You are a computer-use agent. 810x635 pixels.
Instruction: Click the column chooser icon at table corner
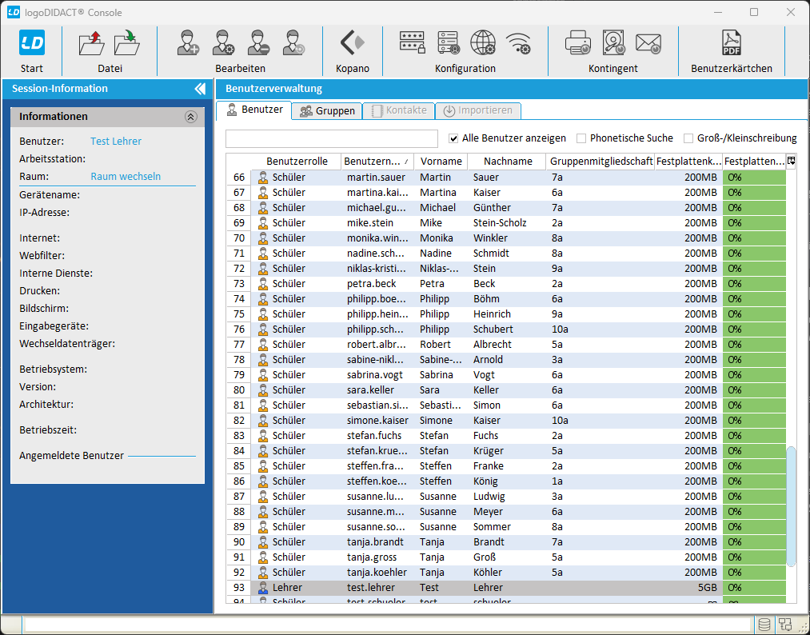791,162
